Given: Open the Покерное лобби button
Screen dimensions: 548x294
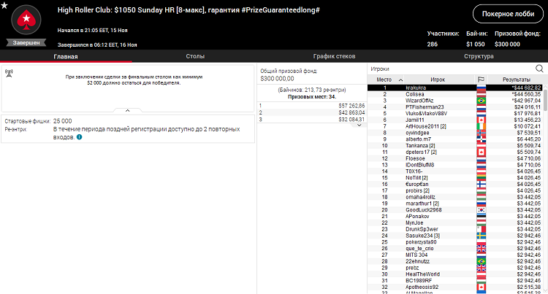Looking at the screenshot, I should (508, 14).
